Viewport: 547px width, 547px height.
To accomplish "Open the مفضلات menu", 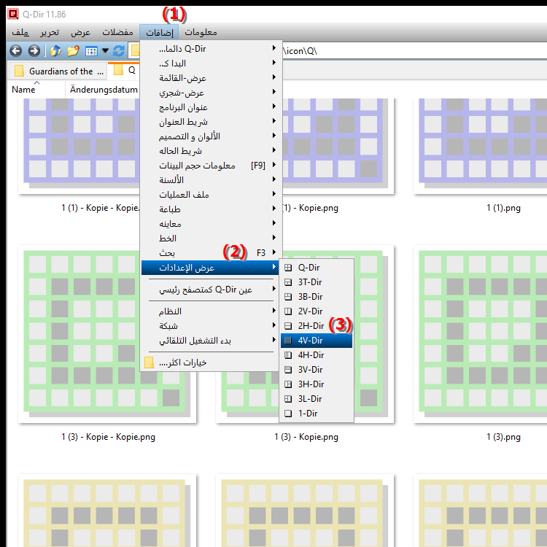I will (x=117, y=32).
